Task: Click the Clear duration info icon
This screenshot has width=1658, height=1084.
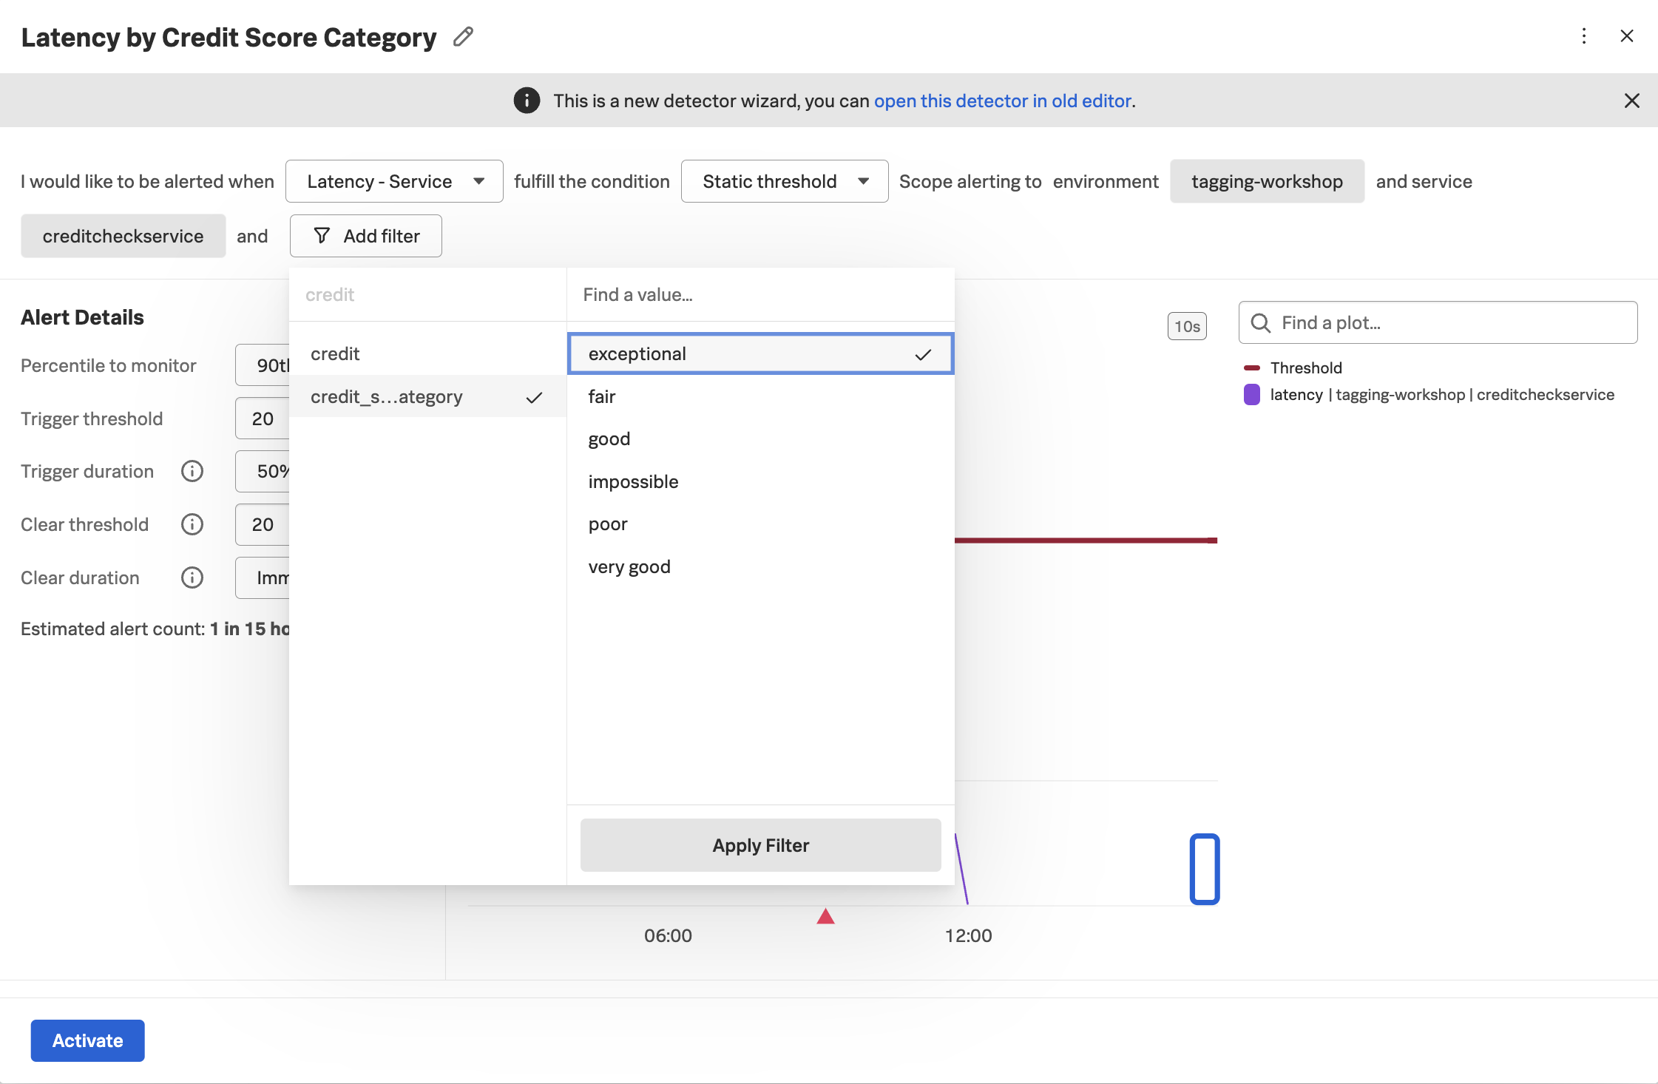Action: click(x=192, y=577)
